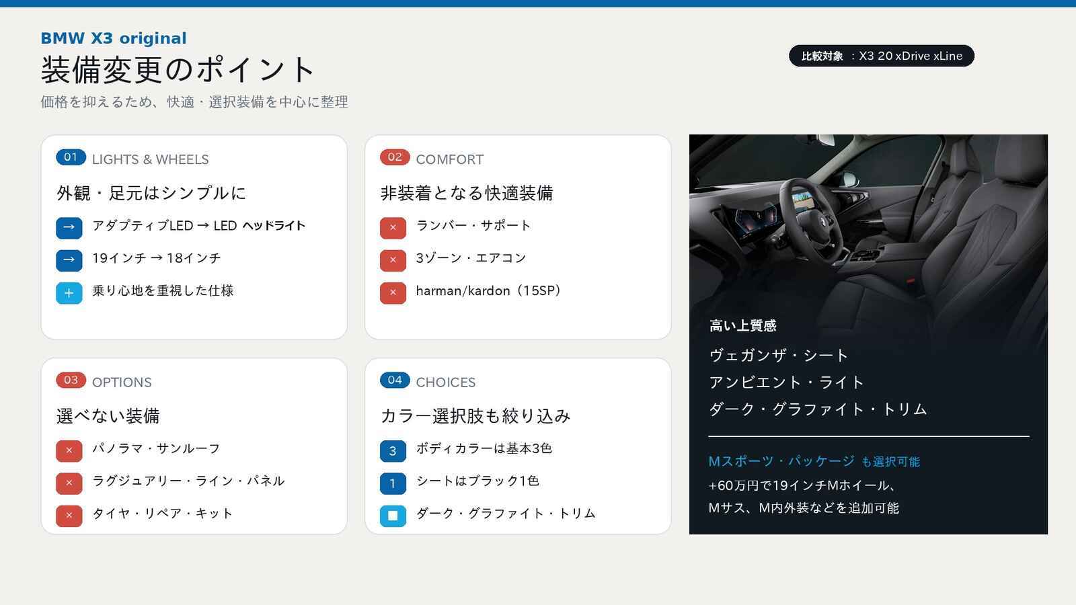The image size is (1076, 605).
Task: Click the LIGHTS & WHEELS label
Action: tap(151, 159)
